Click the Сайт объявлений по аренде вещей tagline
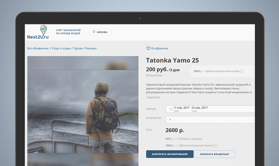279x166 pixels. pyautogui.click(x=68, y=32)
